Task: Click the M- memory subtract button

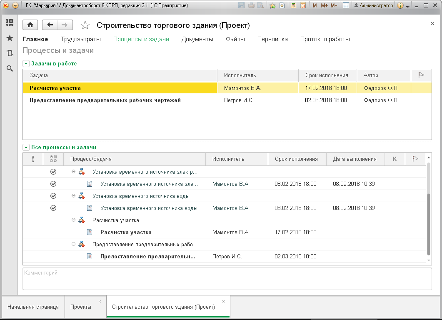Action: 334,5
